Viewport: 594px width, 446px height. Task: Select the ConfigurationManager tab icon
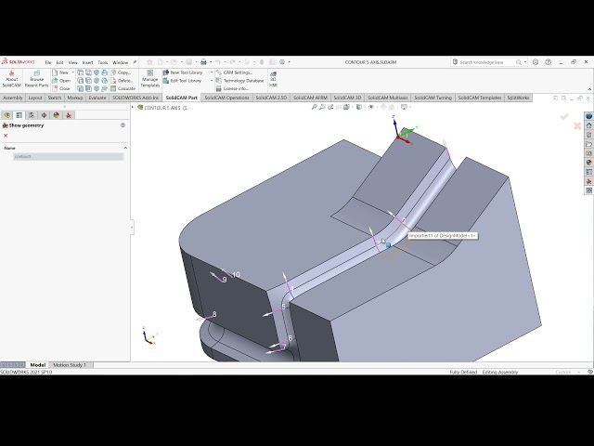pos(32,115)
